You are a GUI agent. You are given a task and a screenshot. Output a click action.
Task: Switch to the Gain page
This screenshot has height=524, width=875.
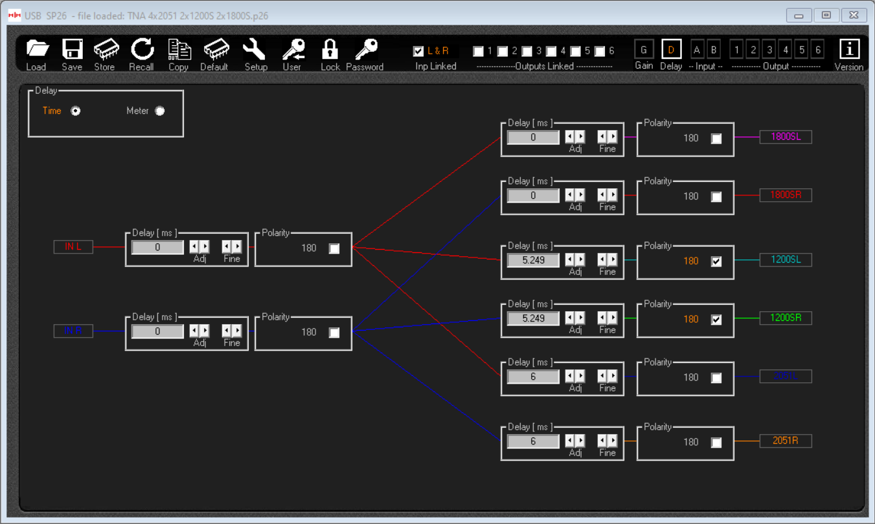643,50
